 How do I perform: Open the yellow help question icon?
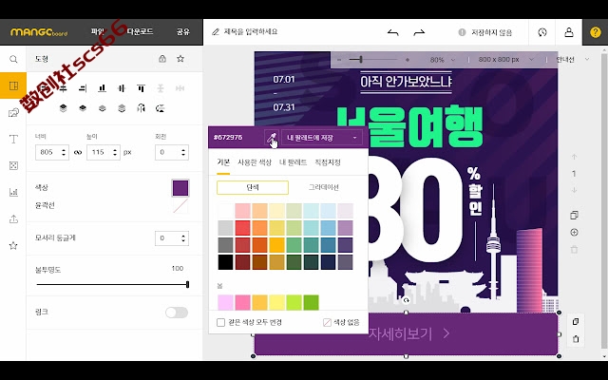pos(596,32)
